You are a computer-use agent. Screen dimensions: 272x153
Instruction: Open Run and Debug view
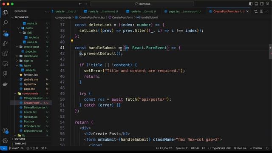click(5, 43)
